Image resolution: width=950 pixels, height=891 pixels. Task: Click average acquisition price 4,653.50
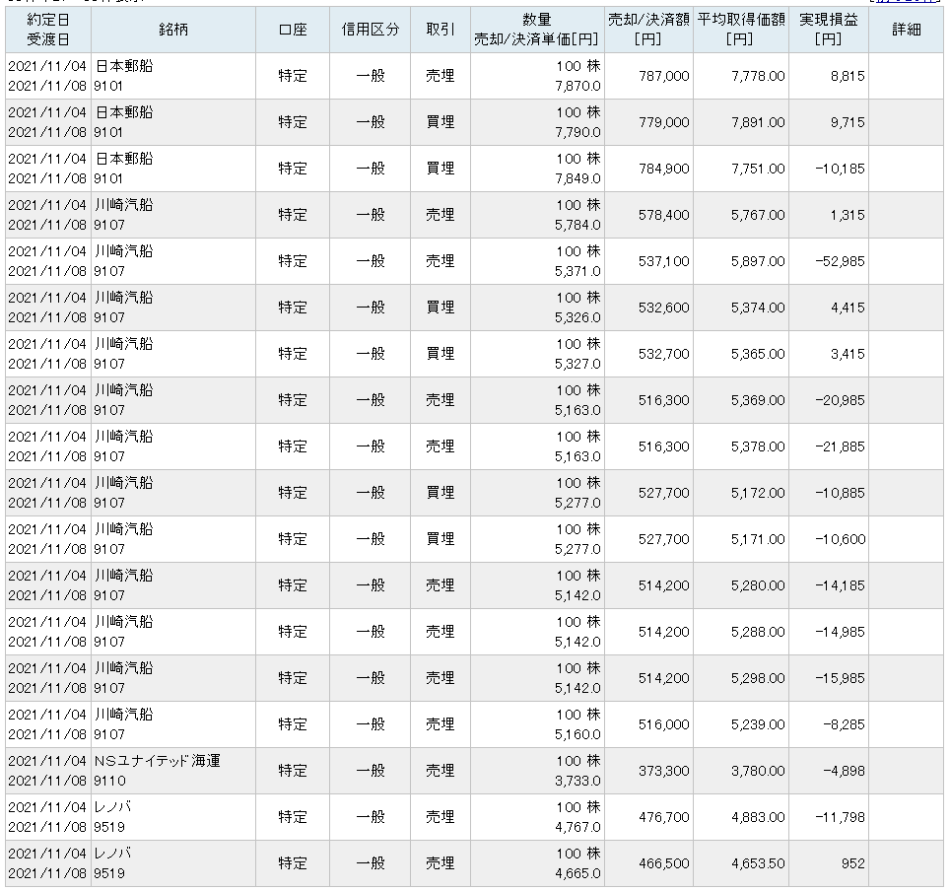(758, 863)
